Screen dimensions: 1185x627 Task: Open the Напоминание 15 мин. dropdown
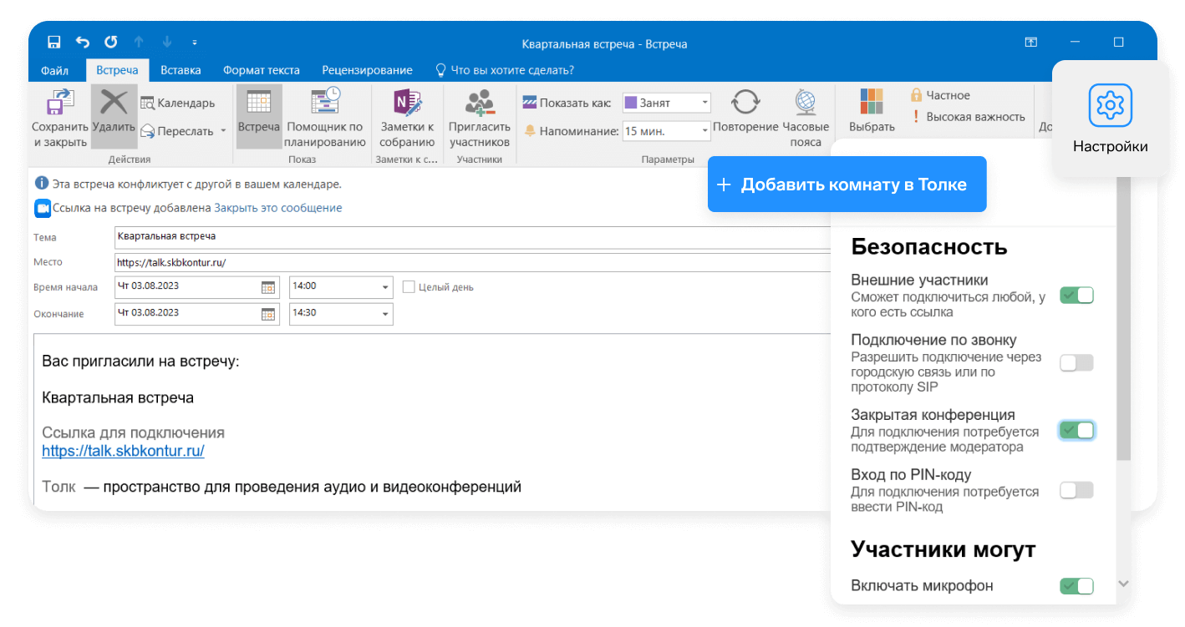click(x=704, y=131)
